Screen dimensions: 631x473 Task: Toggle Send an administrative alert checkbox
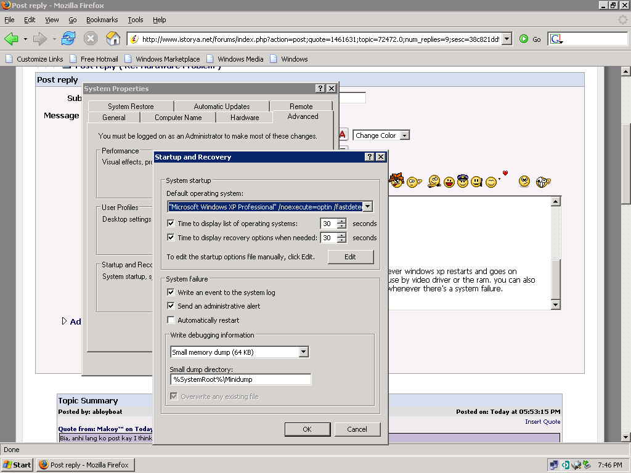coord(171,306)
